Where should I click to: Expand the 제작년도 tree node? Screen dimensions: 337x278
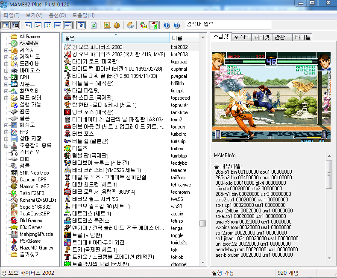(x=6, y=57)
